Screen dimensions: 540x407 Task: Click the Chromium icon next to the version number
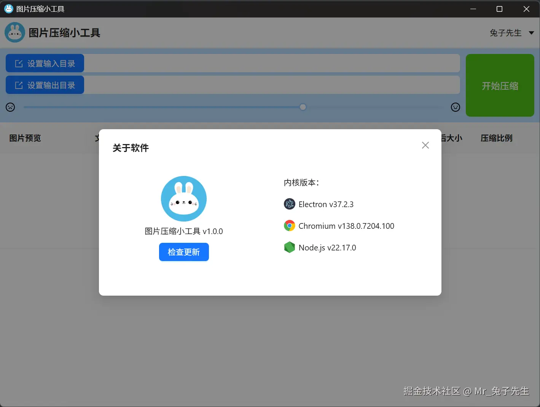289,225
